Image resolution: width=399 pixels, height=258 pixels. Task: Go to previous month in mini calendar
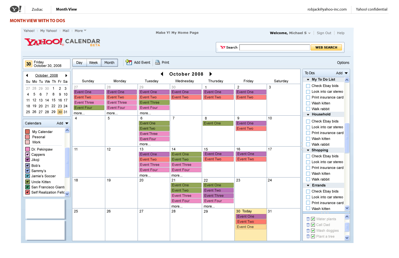pyautogui.click(x=27, y=75)
